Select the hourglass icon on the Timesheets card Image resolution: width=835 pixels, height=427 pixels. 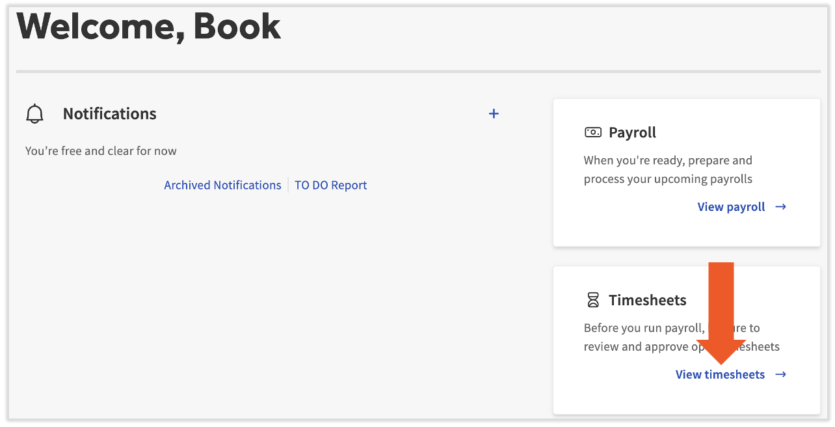point(592,299)
